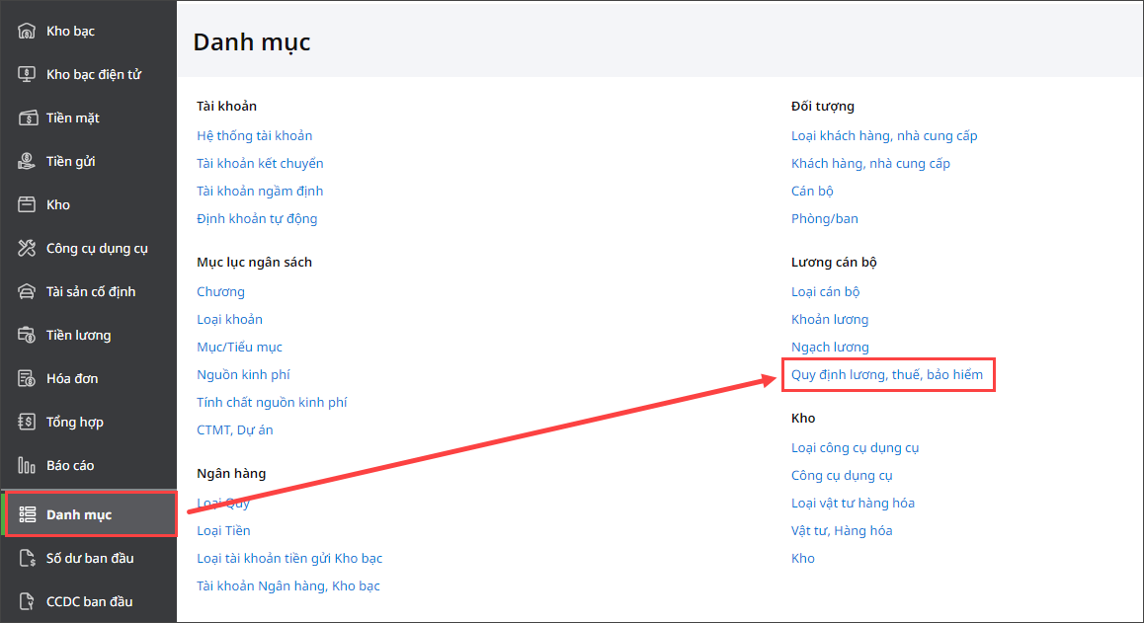This screenshot has width=1144, height=623.
Task: Click the Kho bạc điện tử monitor icon
Action: 27,74
